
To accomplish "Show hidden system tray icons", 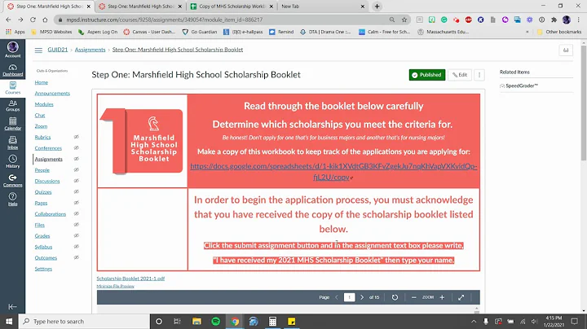I will (474, 322).
